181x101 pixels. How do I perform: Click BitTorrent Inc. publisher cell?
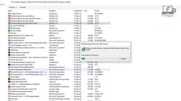(x=54, y=33)
